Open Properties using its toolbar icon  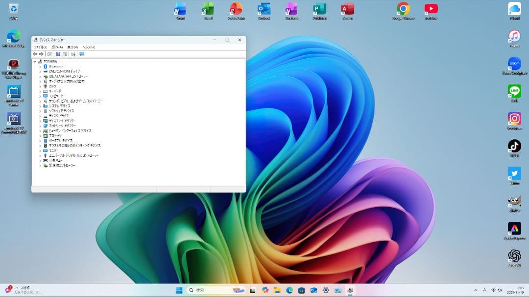tap(50, 54)
